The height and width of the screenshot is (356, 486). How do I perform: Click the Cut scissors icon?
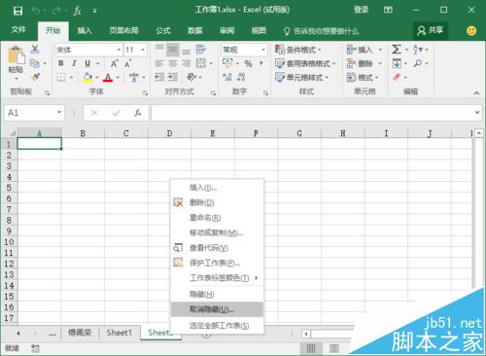(x=35, y=50)
